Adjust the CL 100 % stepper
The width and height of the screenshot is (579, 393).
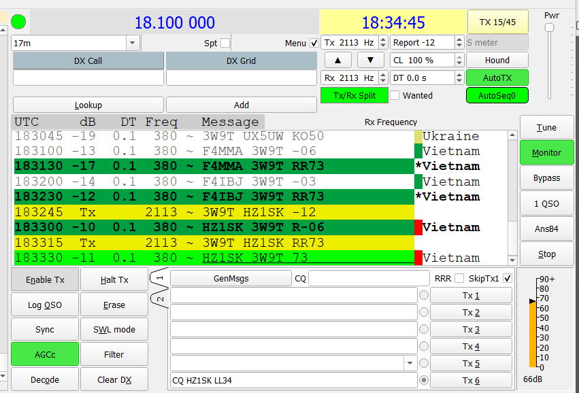(459, 60)
